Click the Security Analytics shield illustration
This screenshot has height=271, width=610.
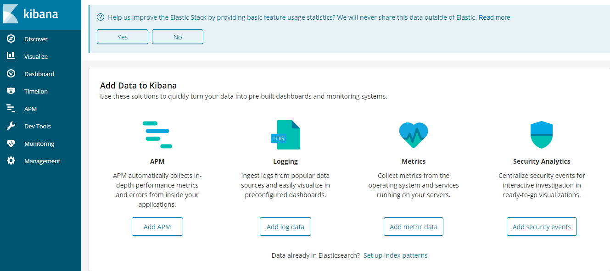pos(542,135)
